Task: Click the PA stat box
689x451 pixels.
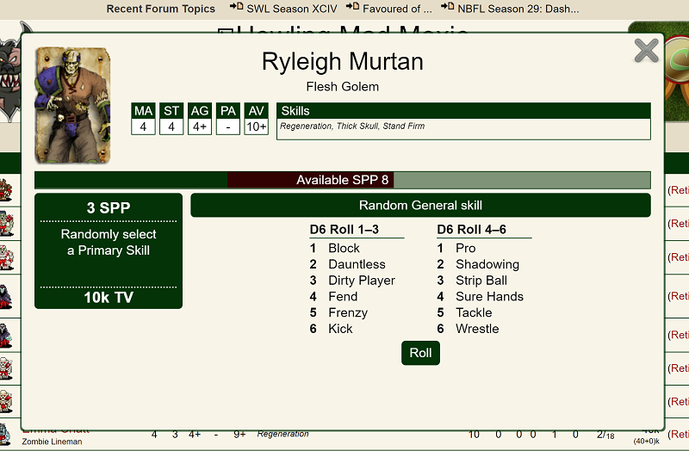Action: coord(228,119)
